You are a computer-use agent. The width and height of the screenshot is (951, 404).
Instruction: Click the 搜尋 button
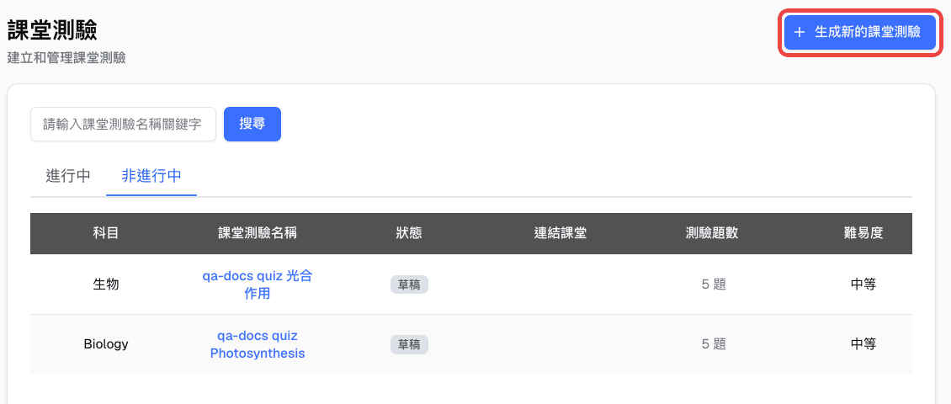[x=252, y=125]
